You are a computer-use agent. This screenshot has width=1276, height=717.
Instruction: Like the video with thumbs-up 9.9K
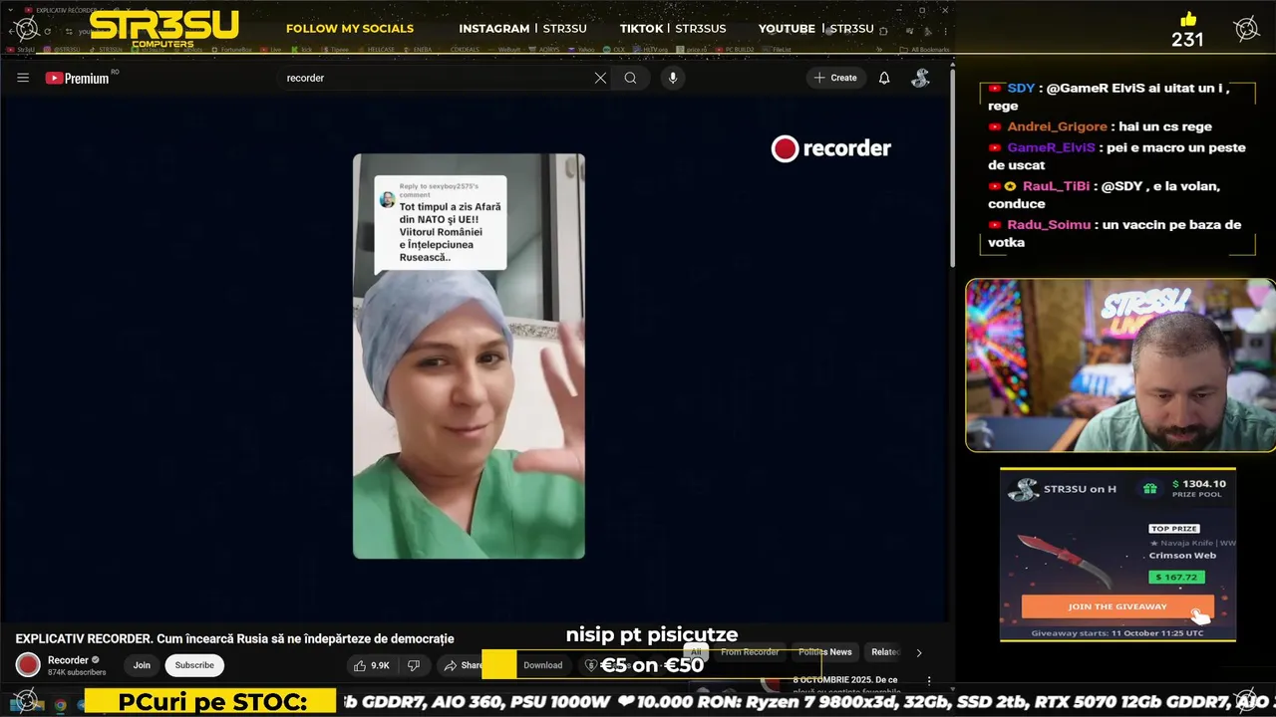372,665
